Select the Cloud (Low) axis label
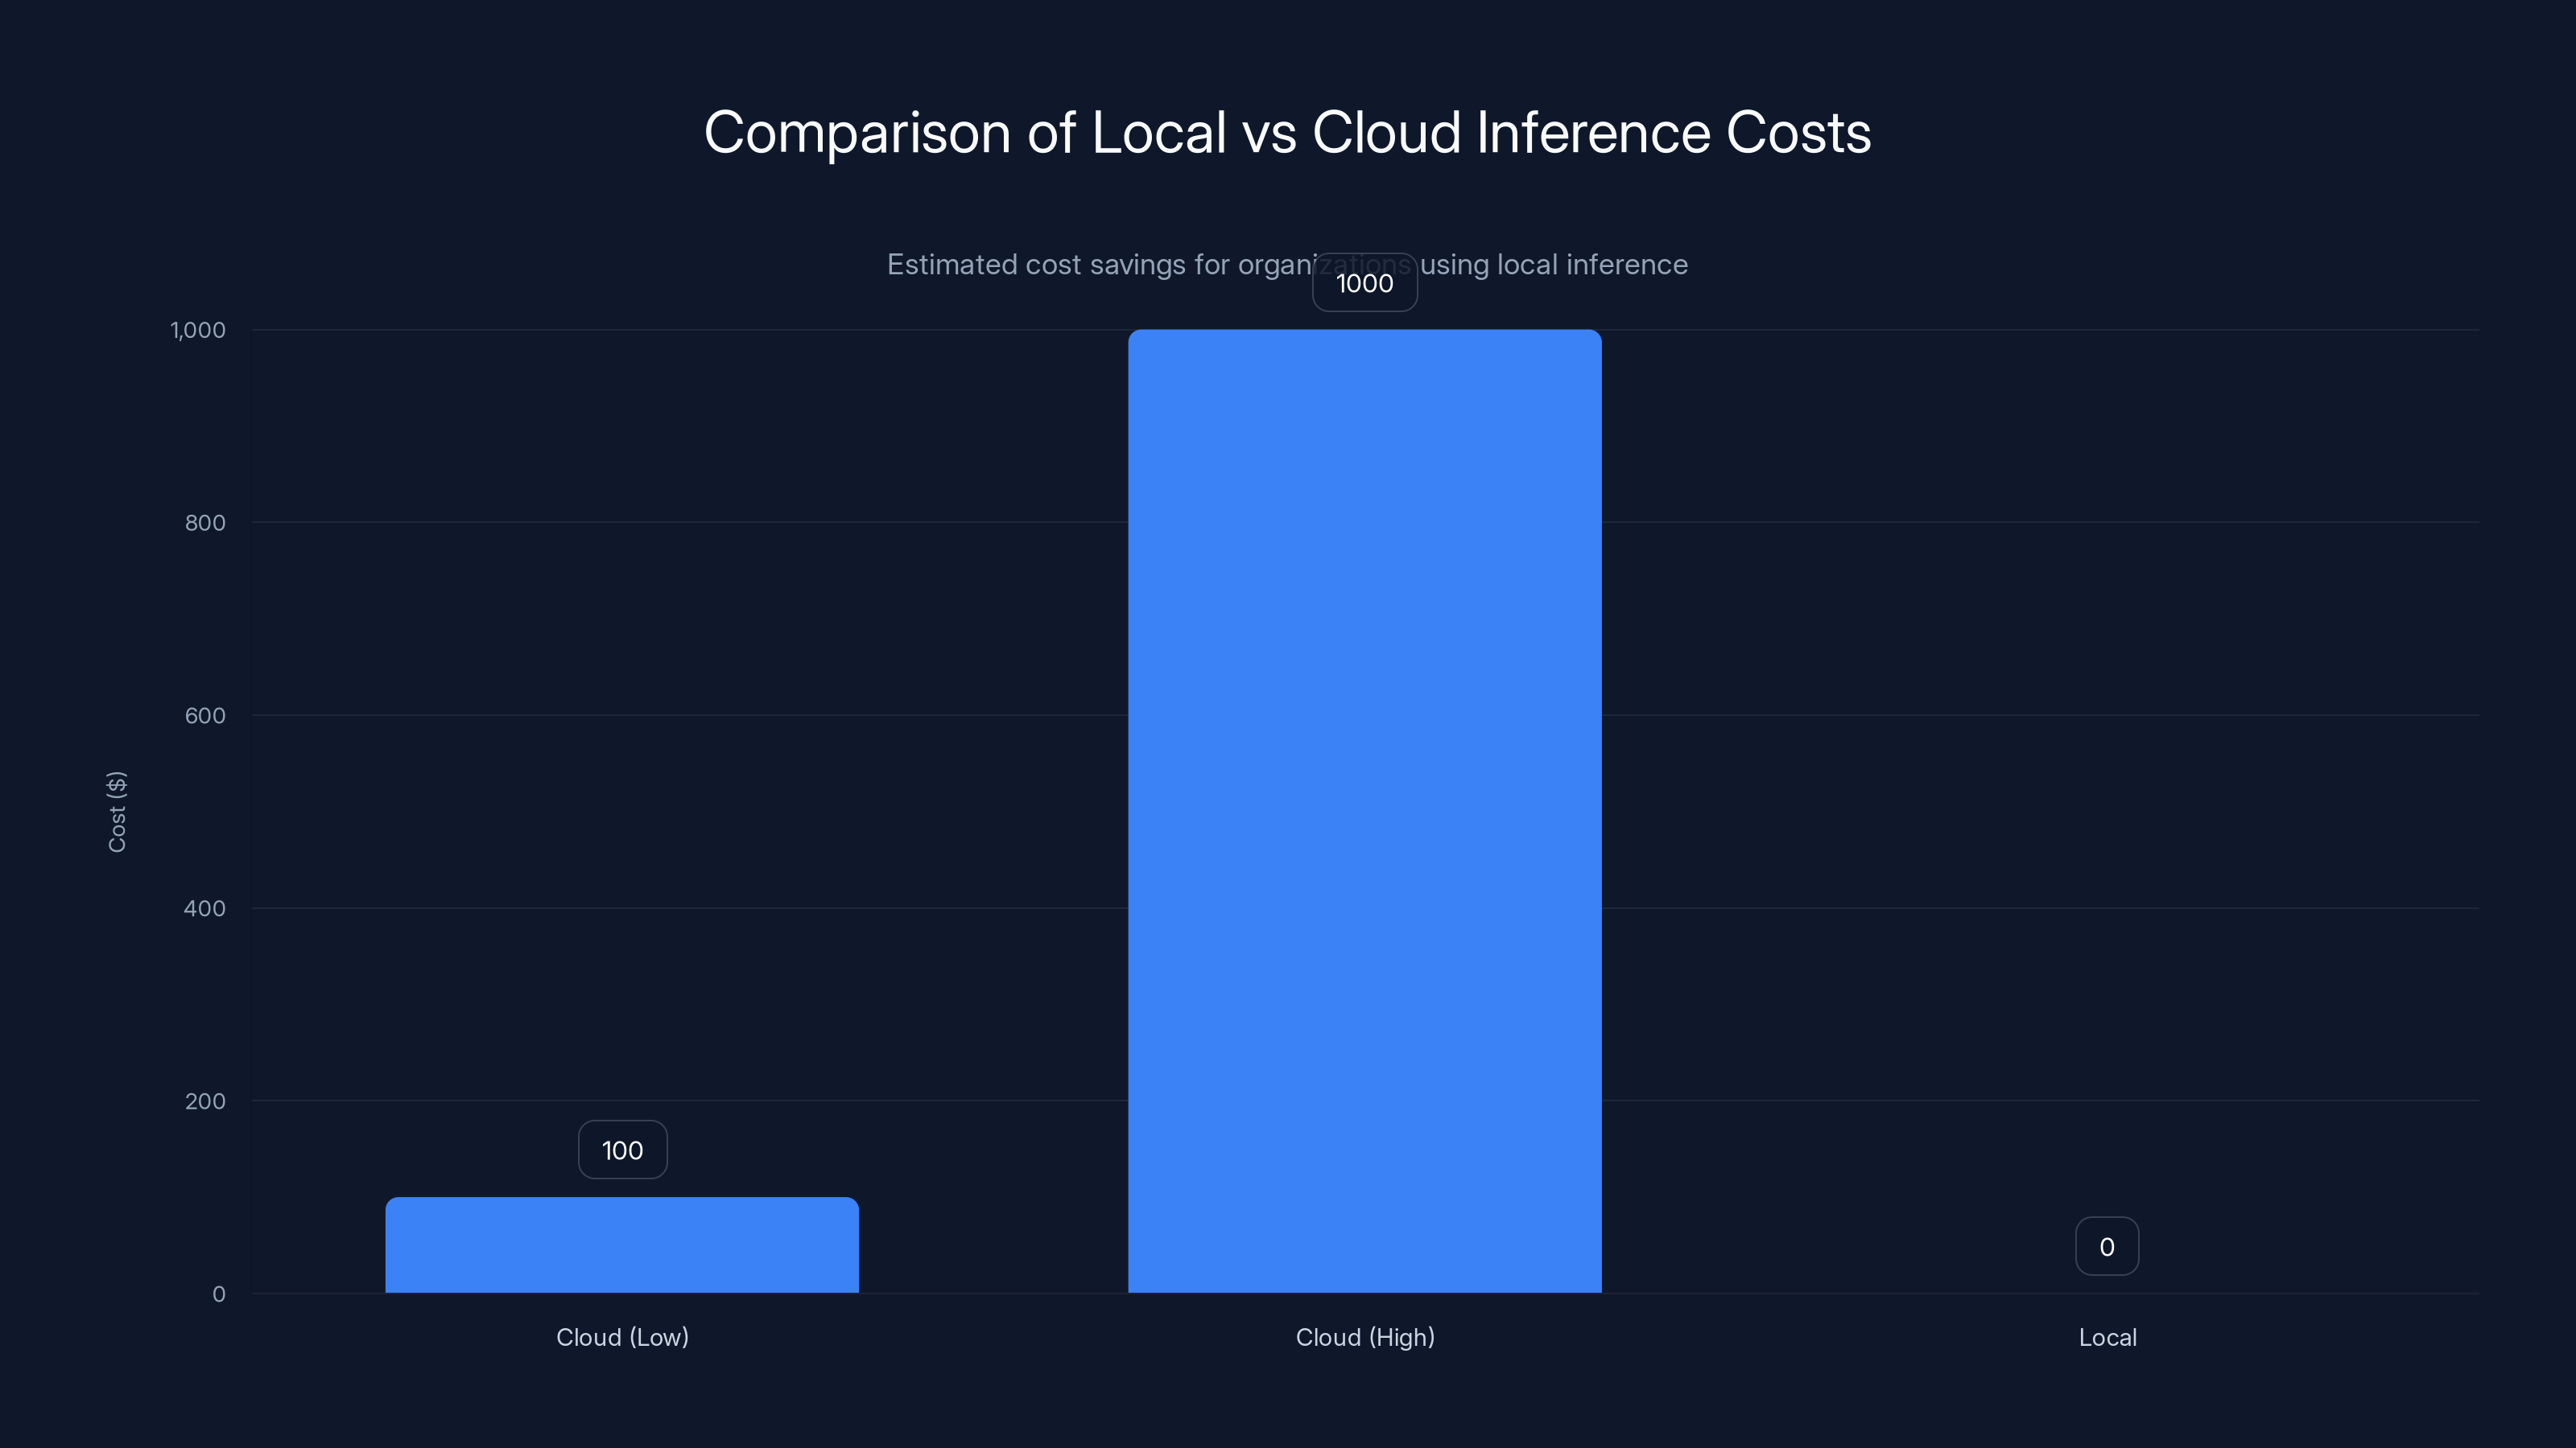This screenshot has height=1448, width=2576. coord(622,1337)
